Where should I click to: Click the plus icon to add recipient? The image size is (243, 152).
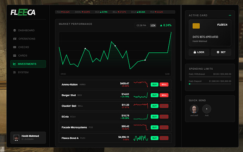tap(206, 109)
